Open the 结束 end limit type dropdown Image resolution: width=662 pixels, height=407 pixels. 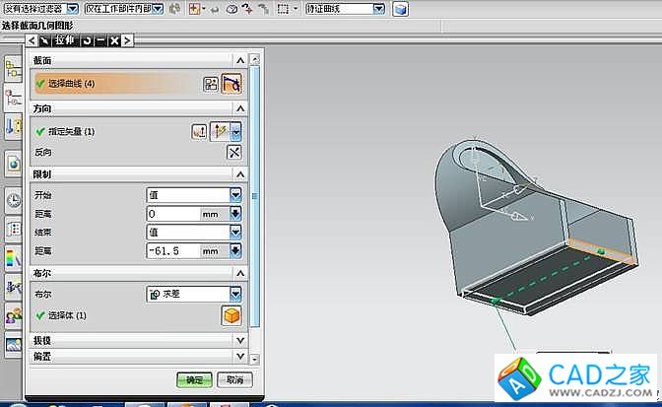(235, 232)
